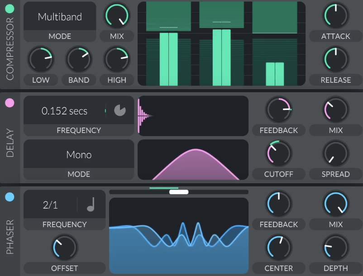Click the compressor Low band knob
Image resolution: width=363 pixels, height=276 pixels.
click(41, 60)
